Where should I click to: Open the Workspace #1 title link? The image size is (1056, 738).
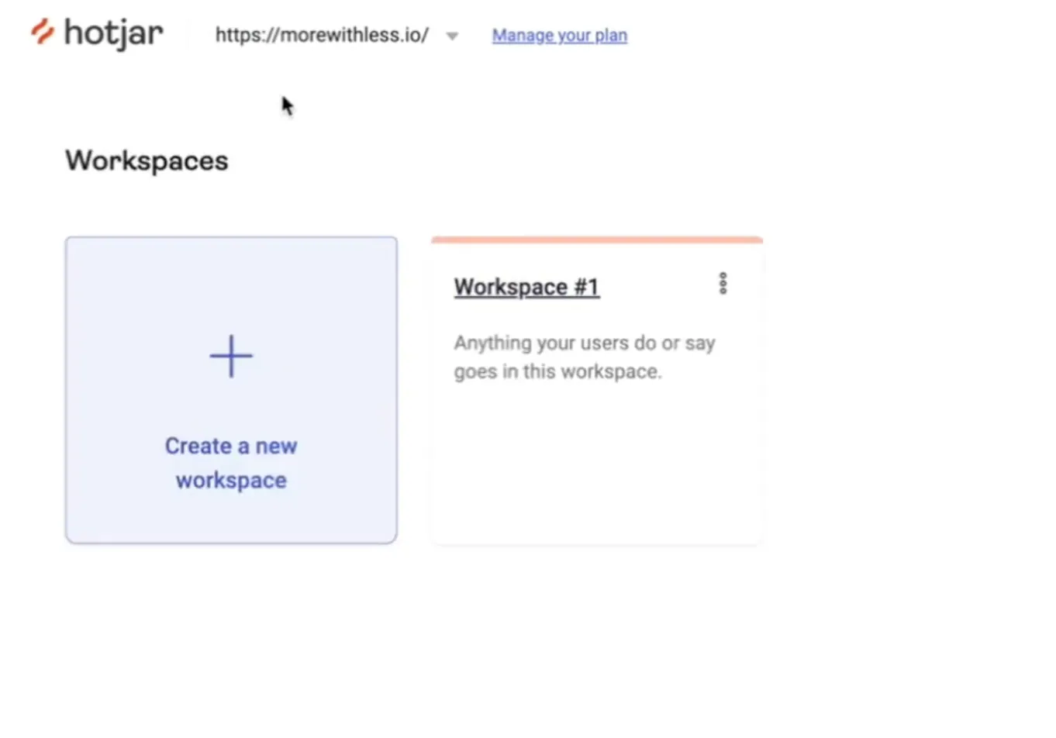(x=526, y=287)
